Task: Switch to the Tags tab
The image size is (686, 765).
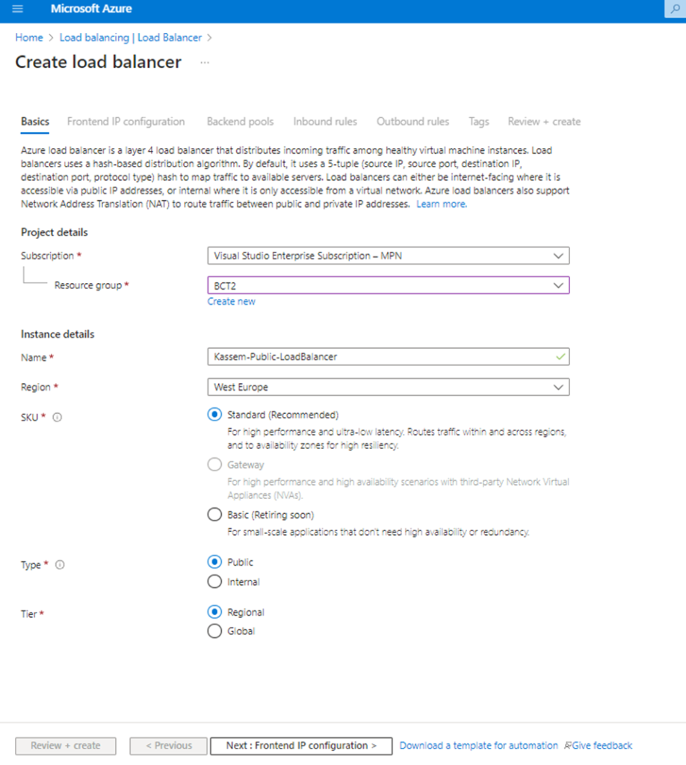Action: pyautogui.click(x=479, y=122)
